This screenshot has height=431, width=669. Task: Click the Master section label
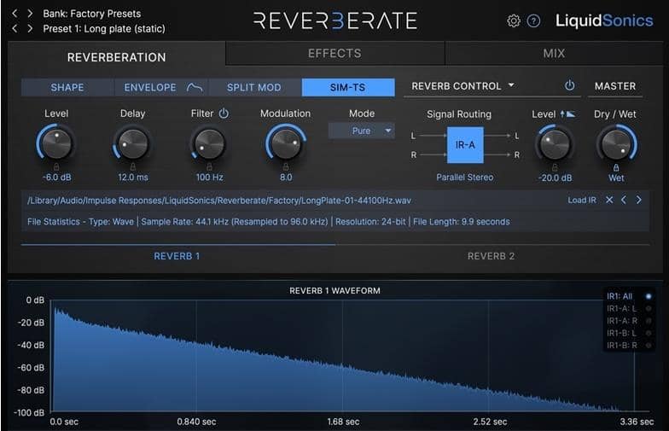[615, 86]
